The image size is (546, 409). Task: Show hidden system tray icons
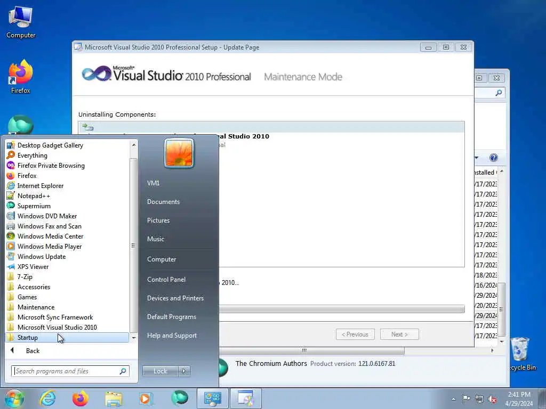[x=453, y=399]
